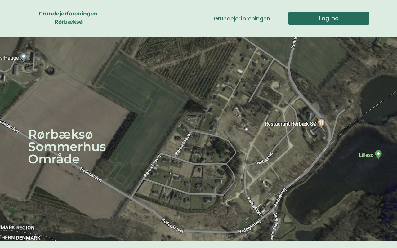The image size is (397, 248).
Task: Click Rørbækvej label left of the restaurant
Action: click(x=264, y=158)
